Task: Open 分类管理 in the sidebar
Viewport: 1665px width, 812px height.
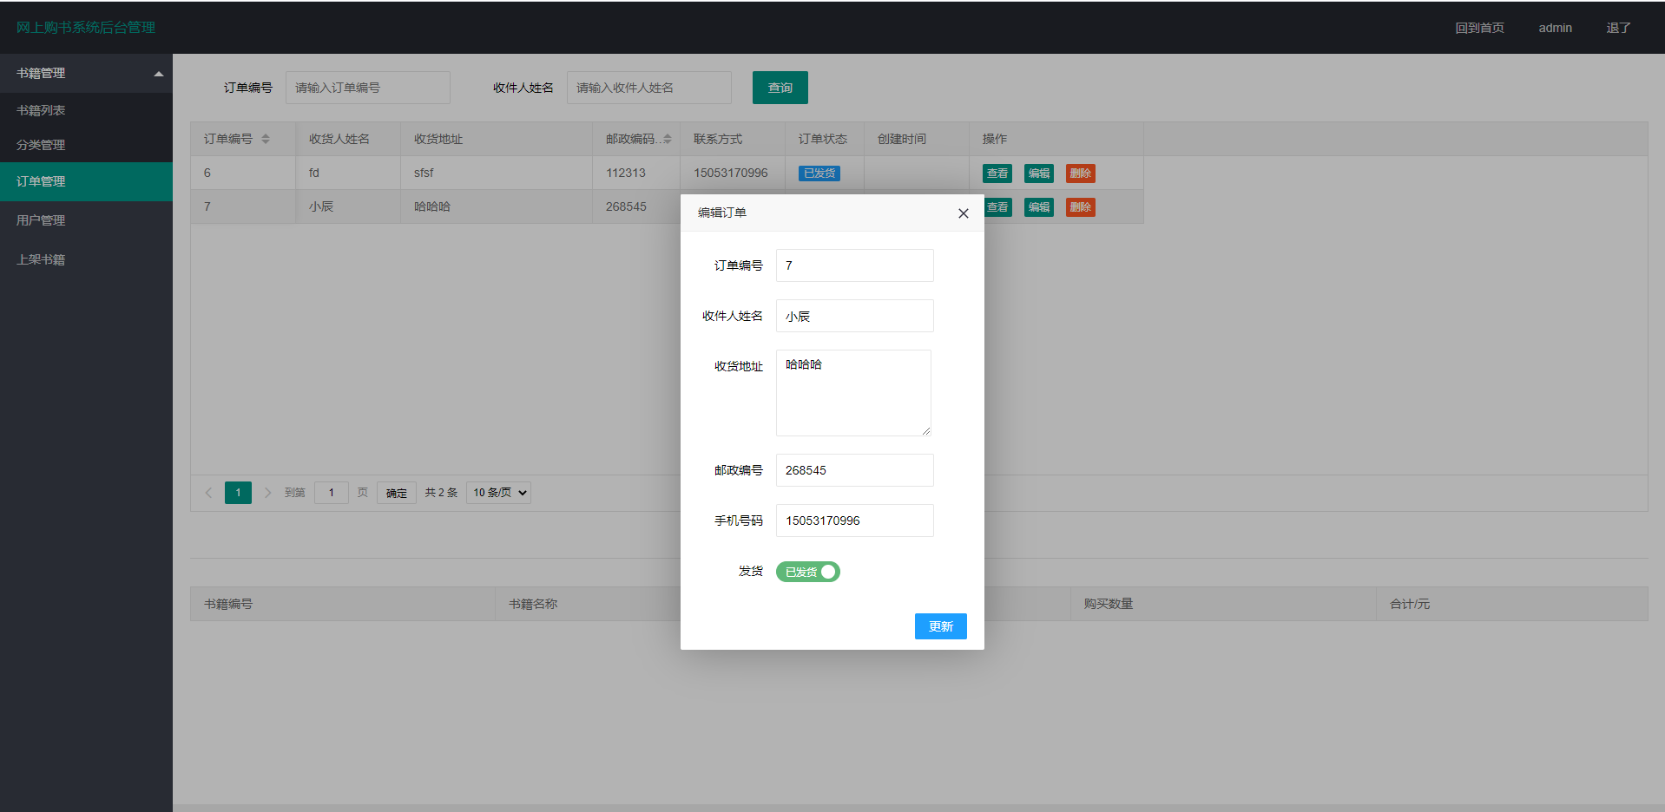Action: click(86, 145)
